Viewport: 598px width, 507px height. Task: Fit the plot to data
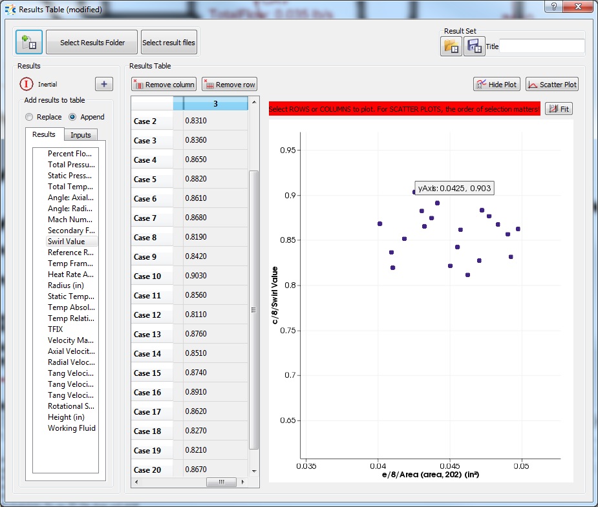point(559,109)
